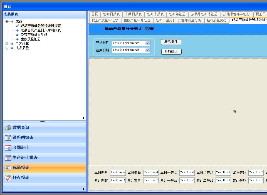Click the arrow icon beside 成品质量 node

(12, 48)
